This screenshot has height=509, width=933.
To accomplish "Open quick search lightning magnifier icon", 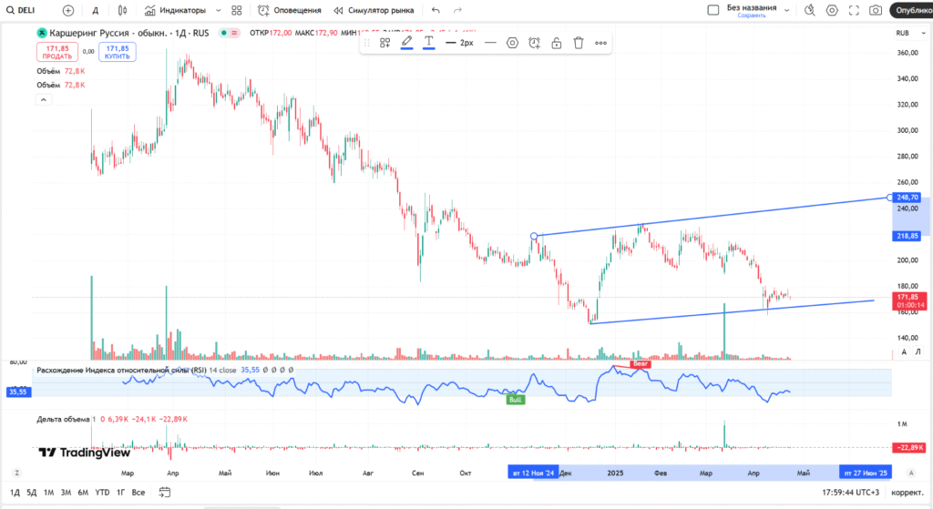I will pos(810,10).
